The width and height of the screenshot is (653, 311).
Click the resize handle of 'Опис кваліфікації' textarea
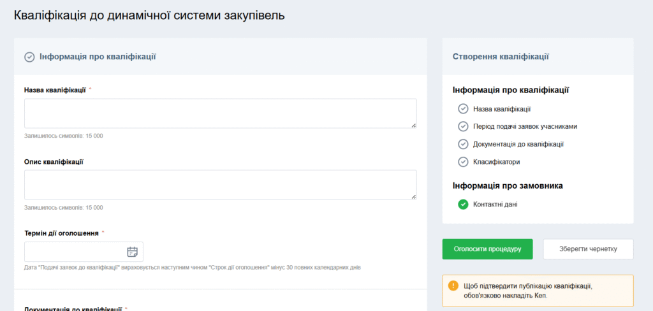(x=413, y=197)
